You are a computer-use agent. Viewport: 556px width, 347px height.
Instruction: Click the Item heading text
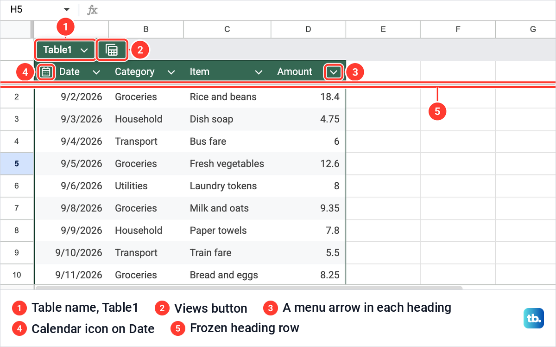coord(200,72)
